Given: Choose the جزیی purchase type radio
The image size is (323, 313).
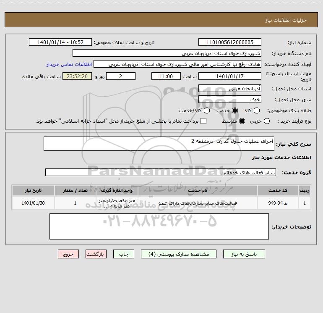Looking at the screenshot, I should click(266, 121).
